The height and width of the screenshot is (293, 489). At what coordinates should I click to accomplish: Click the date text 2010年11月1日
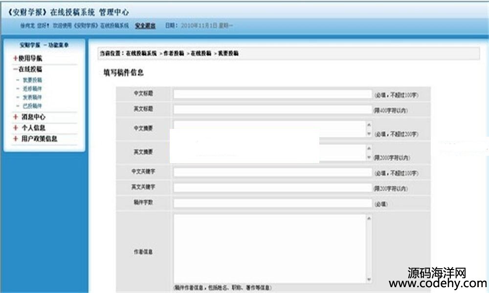pyautogui.click(x=199, y=25)
